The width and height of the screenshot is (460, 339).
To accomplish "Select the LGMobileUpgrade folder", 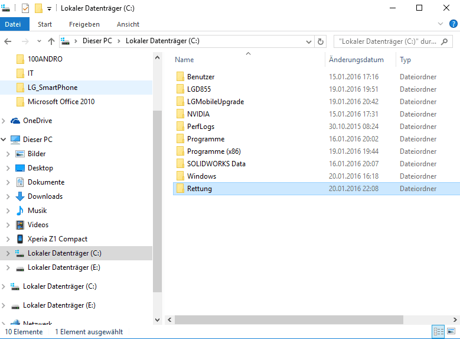I will (216, 102).
